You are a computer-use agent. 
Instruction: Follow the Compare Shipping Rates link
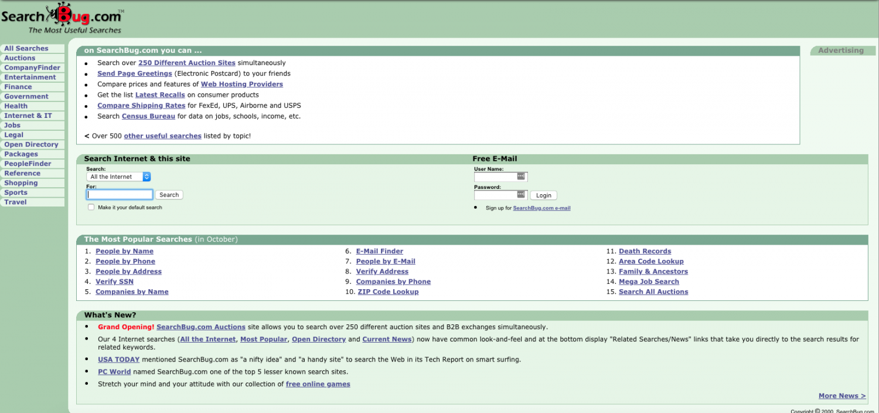pos(141,106)
